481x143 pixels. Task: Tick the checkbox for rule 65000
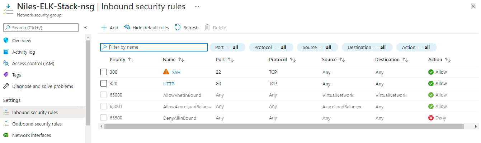[104, 95]
